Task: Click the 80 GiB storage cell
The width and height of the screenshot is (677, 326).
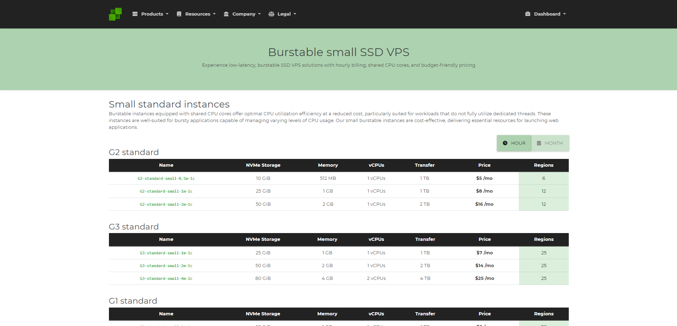Action: (263, 278)
